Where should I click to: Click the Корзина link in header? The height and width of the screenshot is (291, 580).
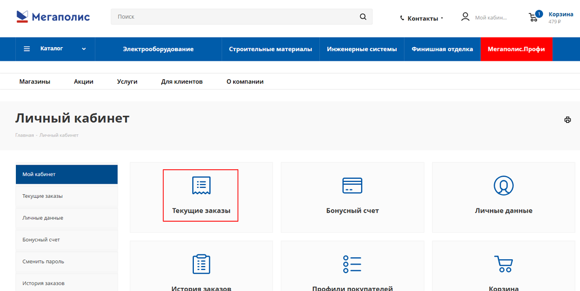[x=561, y=14]
